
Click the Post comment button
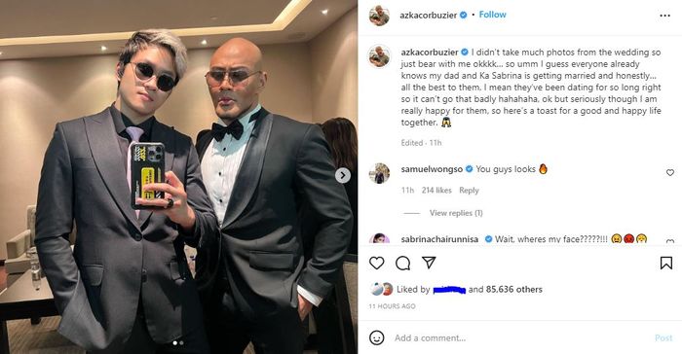click(663, 337)
